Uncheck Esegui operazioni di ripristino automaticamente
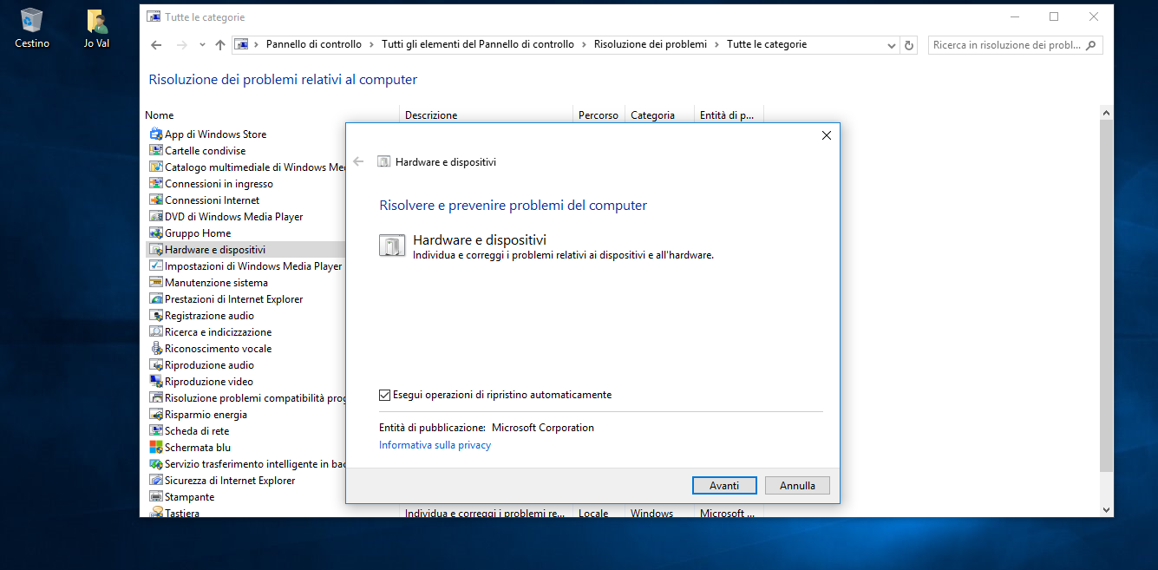Image resolution: width=1158 pixels, height=570 pixels. [x=385, y=395]
